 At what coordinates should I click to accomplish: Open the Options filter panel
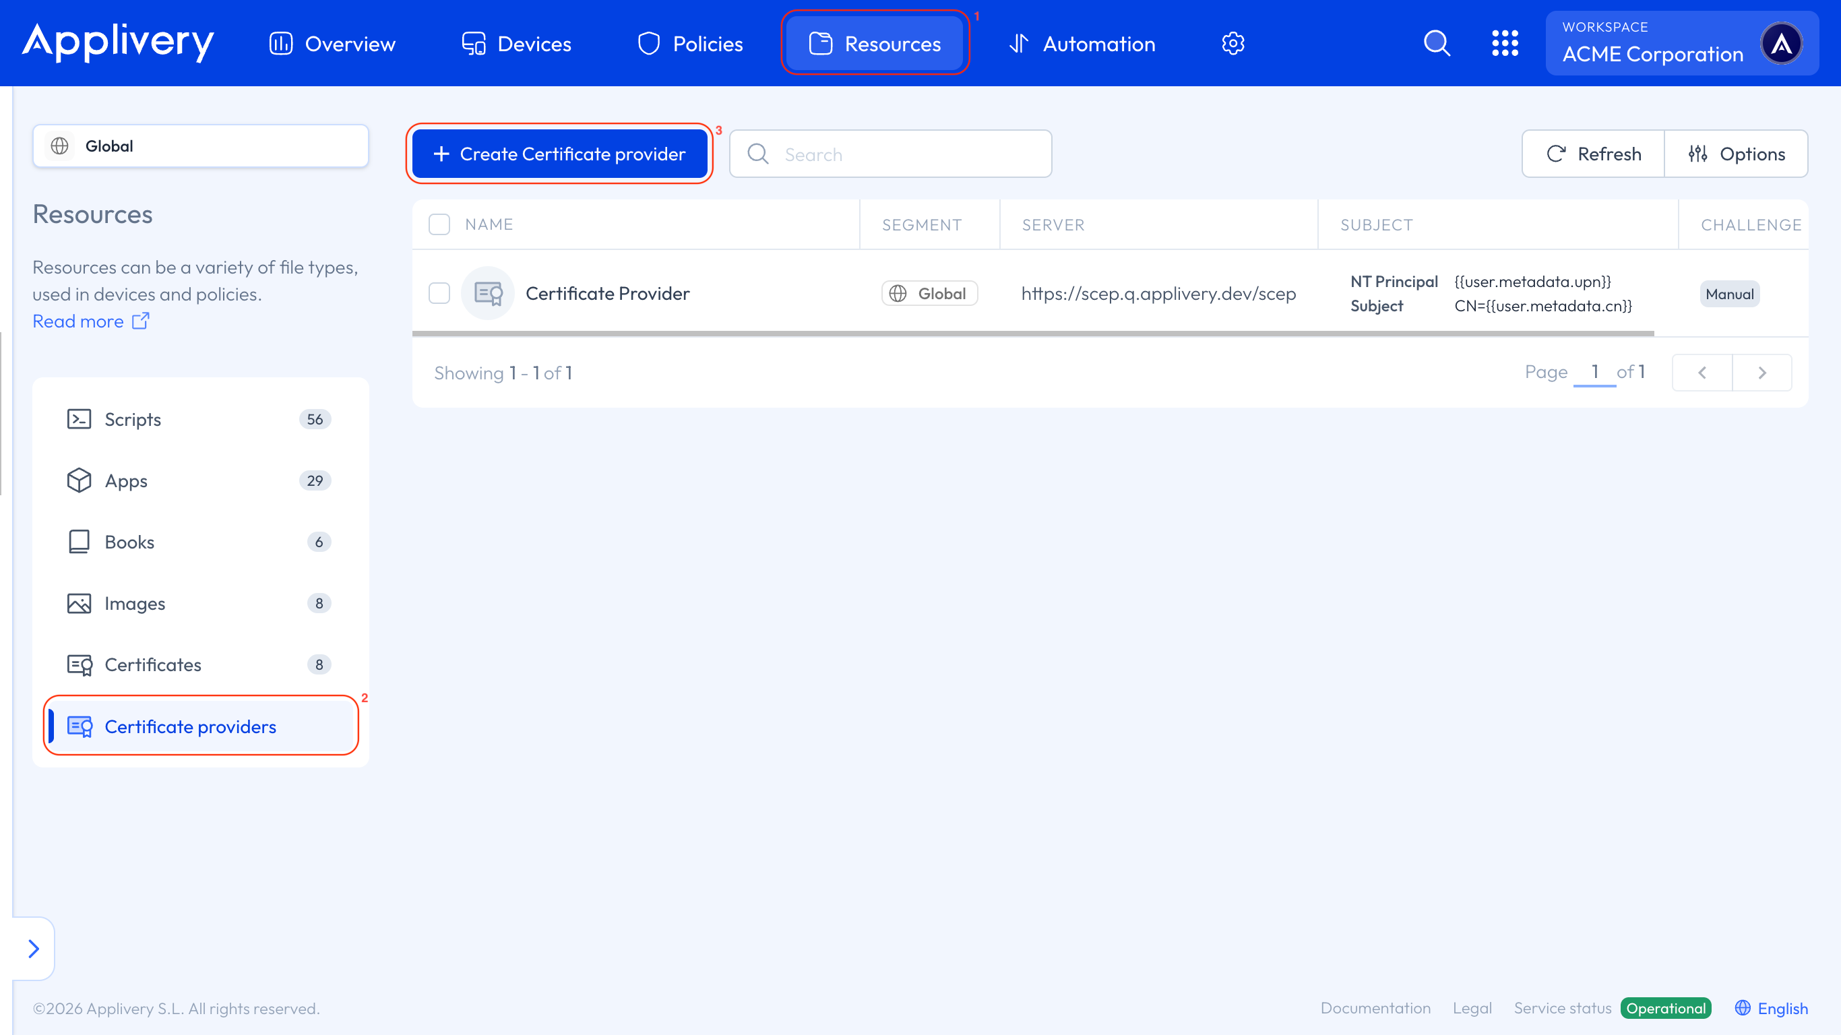pyautogui.click(x=1737, y=153)
